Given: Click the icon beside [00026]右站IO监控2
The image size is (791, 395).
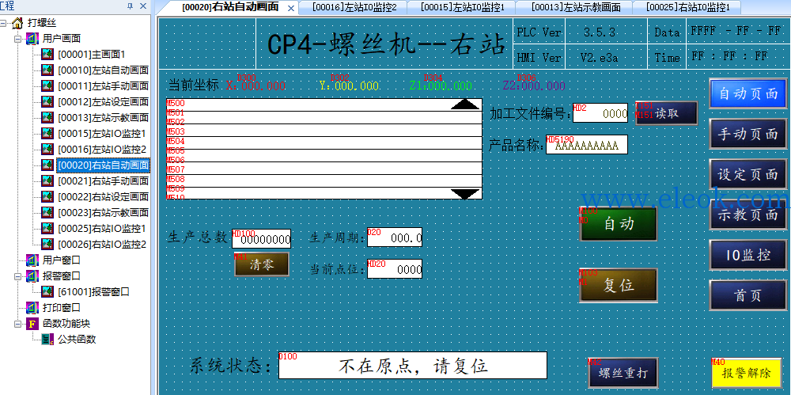Looking at the screenshot, I should (47, 244).
